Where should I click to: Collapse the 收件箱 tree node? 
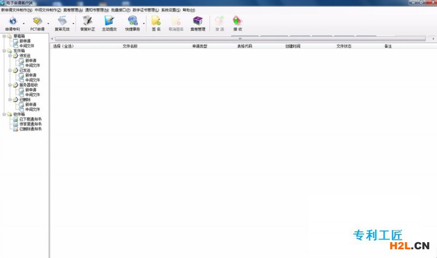pos(4,115)
